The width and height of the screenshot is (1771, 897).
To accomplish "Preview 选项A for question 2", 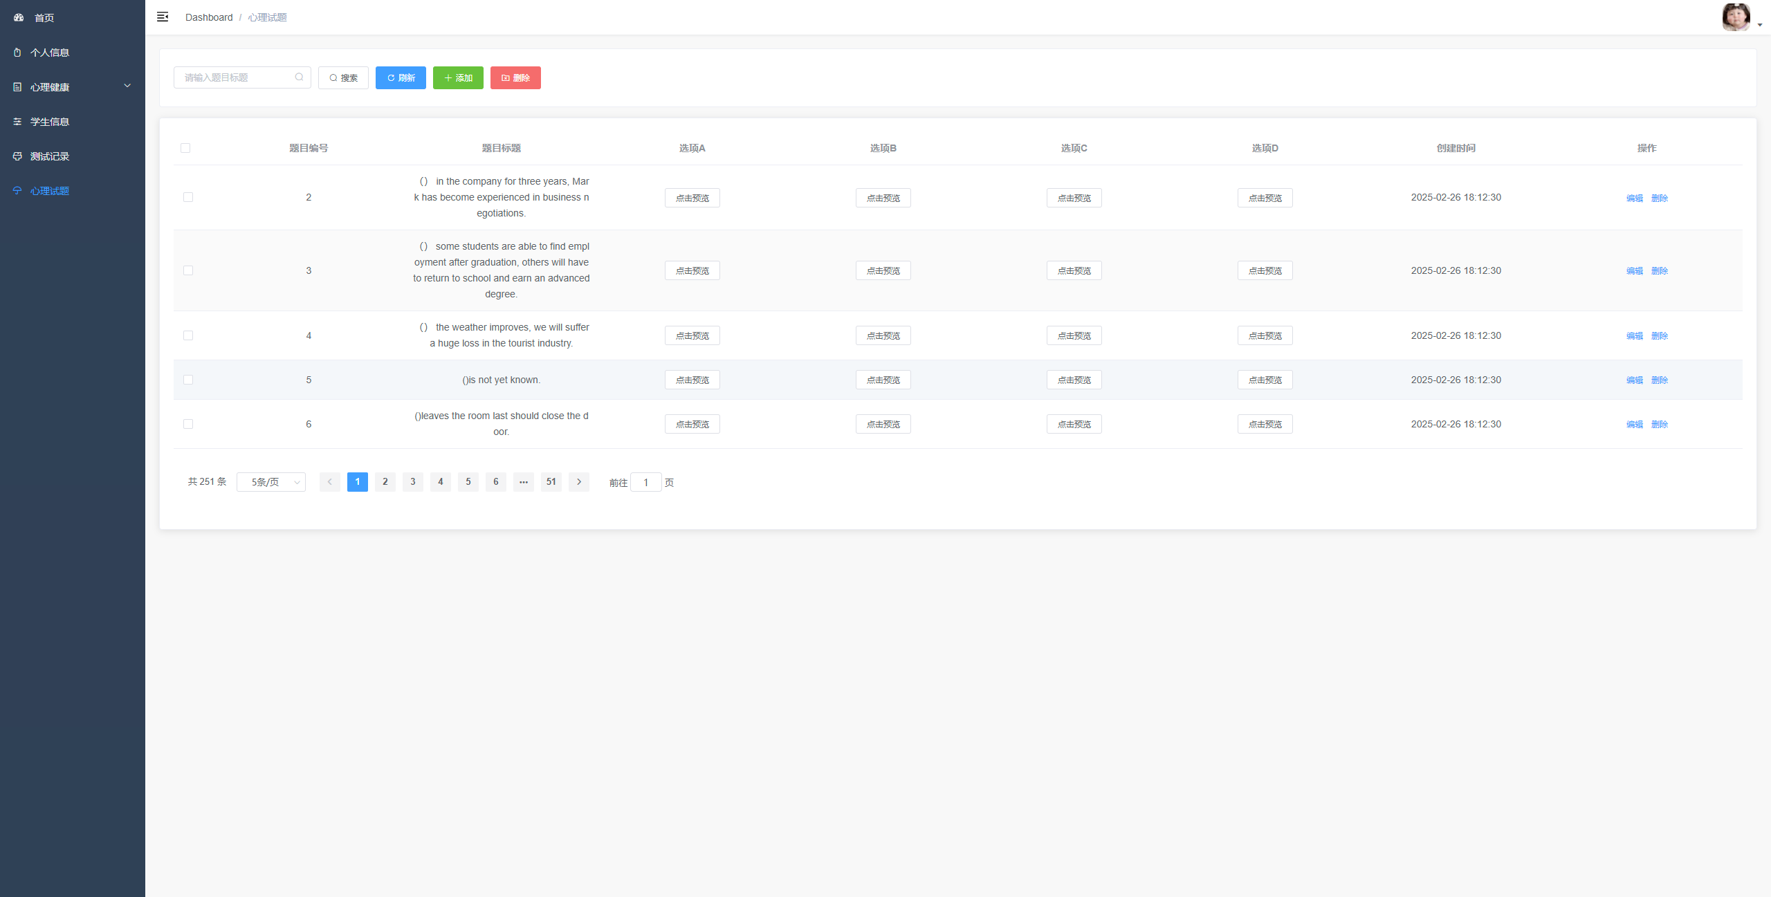I will click(x=692, y=198).
